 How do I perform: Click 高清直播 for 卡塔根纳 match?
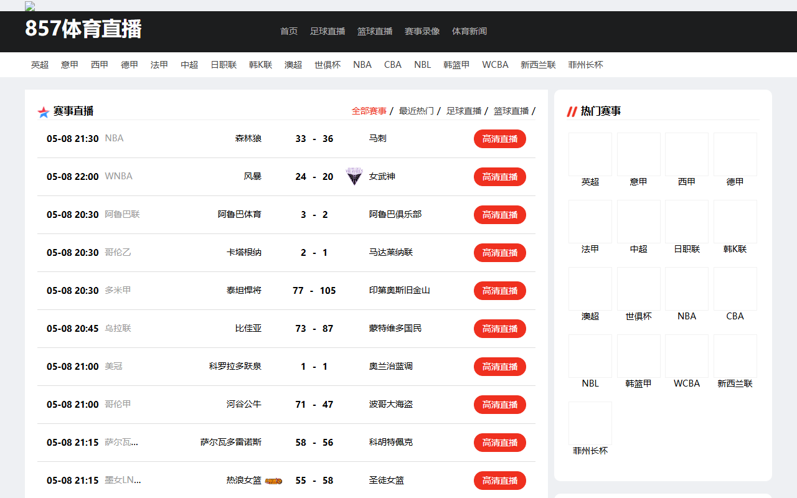(500, 253)
